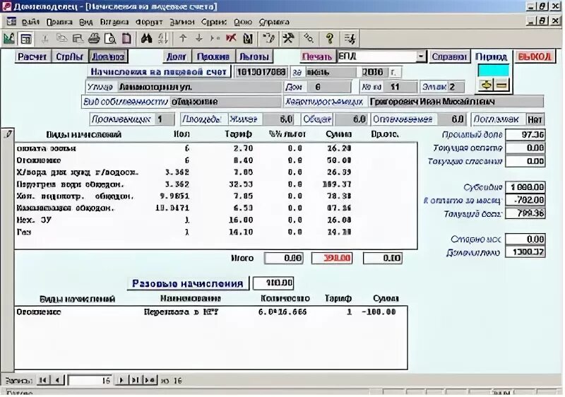Click the Расчет button
The image size is (565, 397).
[32, 57]
